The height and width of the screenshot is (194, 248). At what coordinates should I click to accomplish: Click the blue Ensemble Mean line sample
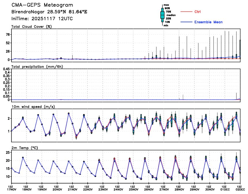click(186, 22)
